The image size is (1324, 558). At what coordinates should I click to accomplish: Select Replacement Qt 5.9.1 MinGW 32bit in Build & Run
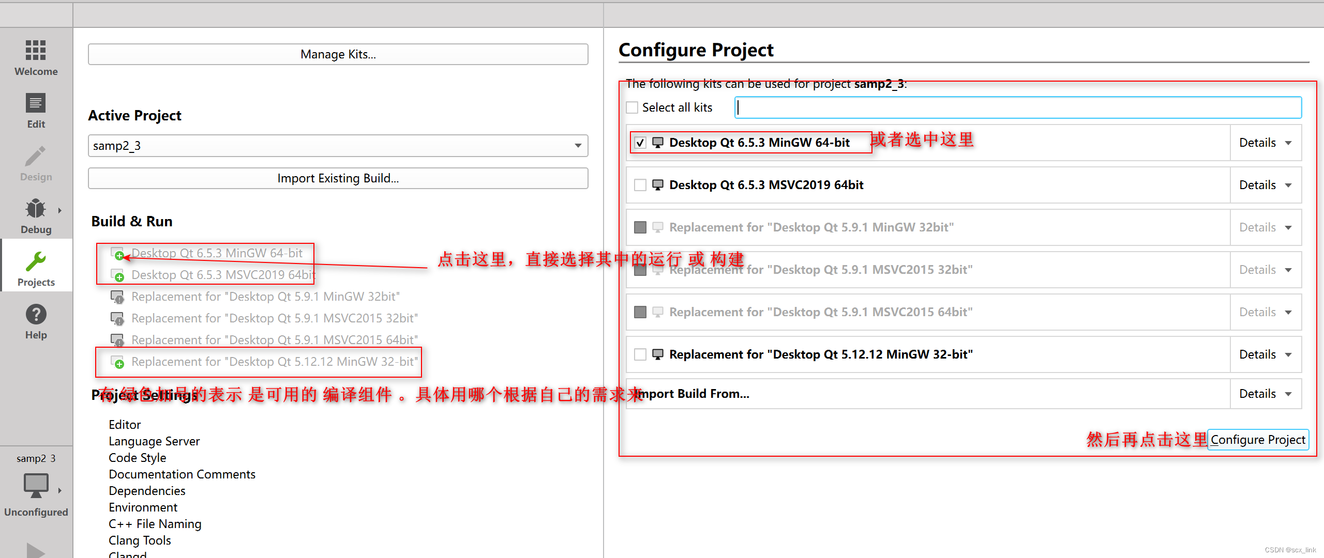point(265,297)
